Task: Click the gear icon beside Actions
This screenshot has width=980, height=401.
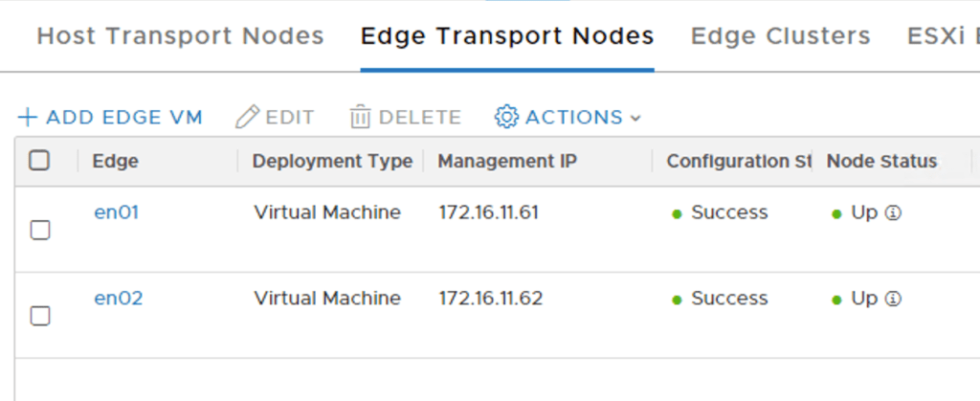Action: point(506,117)
